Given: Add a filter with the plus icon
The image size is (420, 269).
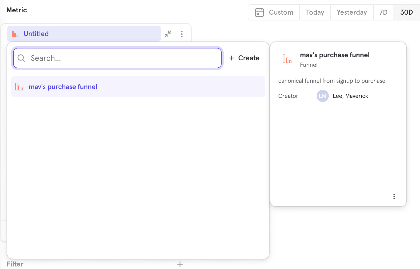Looking at the screenshot, I should coord(180,264).
